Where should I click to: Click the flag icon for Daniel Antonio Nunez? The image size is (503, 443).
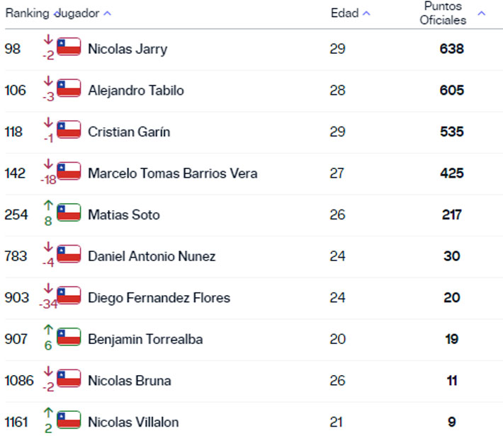tap(69, 255)
